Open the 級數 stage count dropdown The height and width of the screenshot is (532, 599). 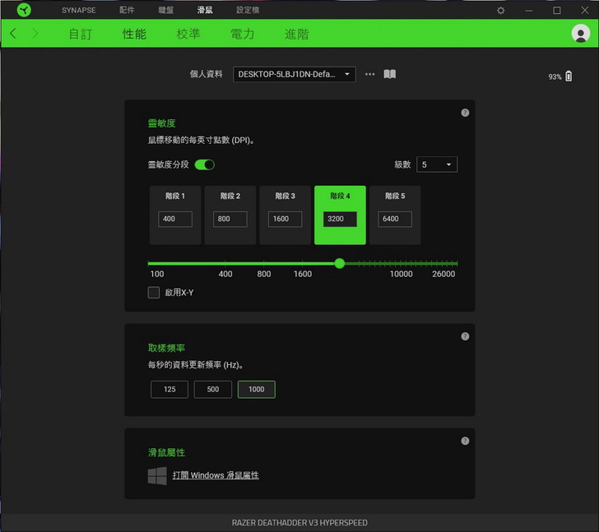click(x=436, y=164)
